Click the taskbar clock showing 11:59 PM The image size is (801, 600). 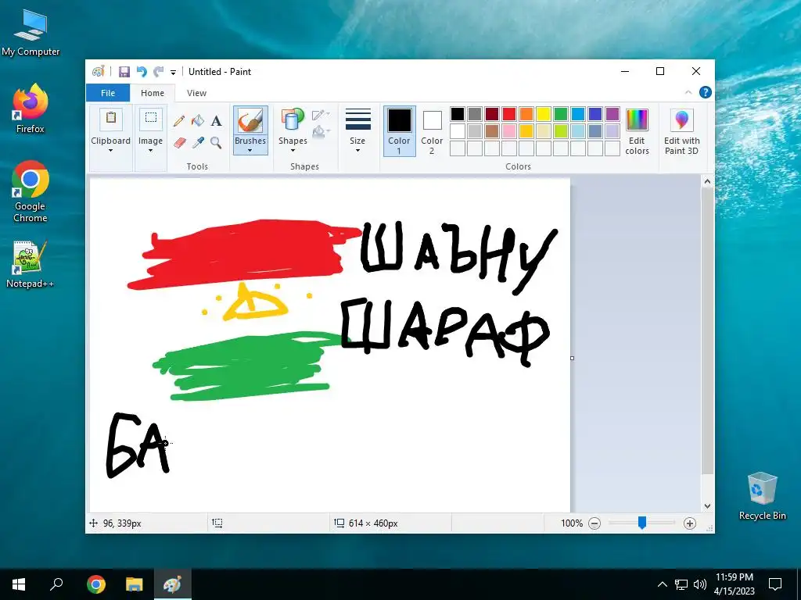pyautogui.click(x=734, y=584)
